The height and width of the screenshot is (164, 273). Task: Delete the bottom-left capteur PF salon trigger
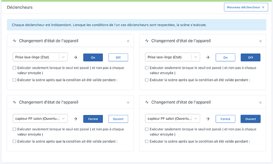pyautogui.click(x=128, y=102)
